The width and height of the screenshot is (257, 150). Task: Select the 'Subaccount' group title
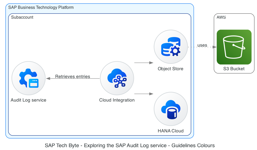pyautogui.click(x=22, y=17)
